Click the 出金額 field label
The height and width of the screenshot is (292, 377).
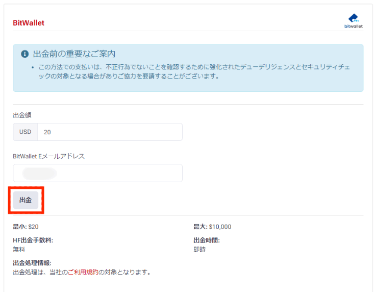pos(22,115)
